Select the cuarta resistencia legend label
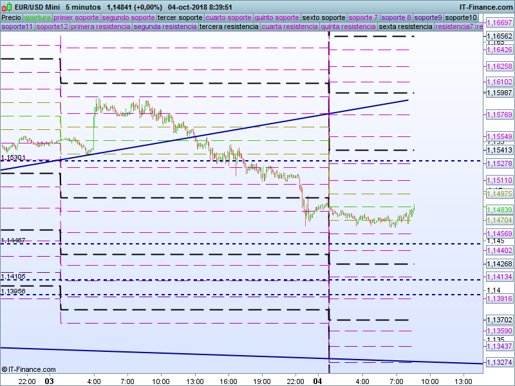 tap(290, 26)
